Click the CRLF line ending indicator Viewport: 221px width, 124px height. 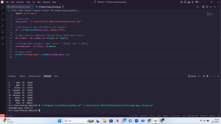pyautogui.click(x=159, y=116)
